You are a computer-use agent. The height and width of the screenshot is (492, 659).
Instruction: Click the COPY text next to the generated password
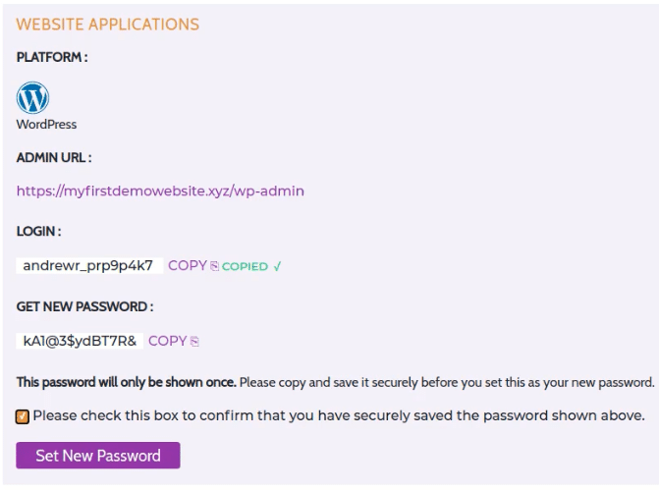click(x=167, y=341)
